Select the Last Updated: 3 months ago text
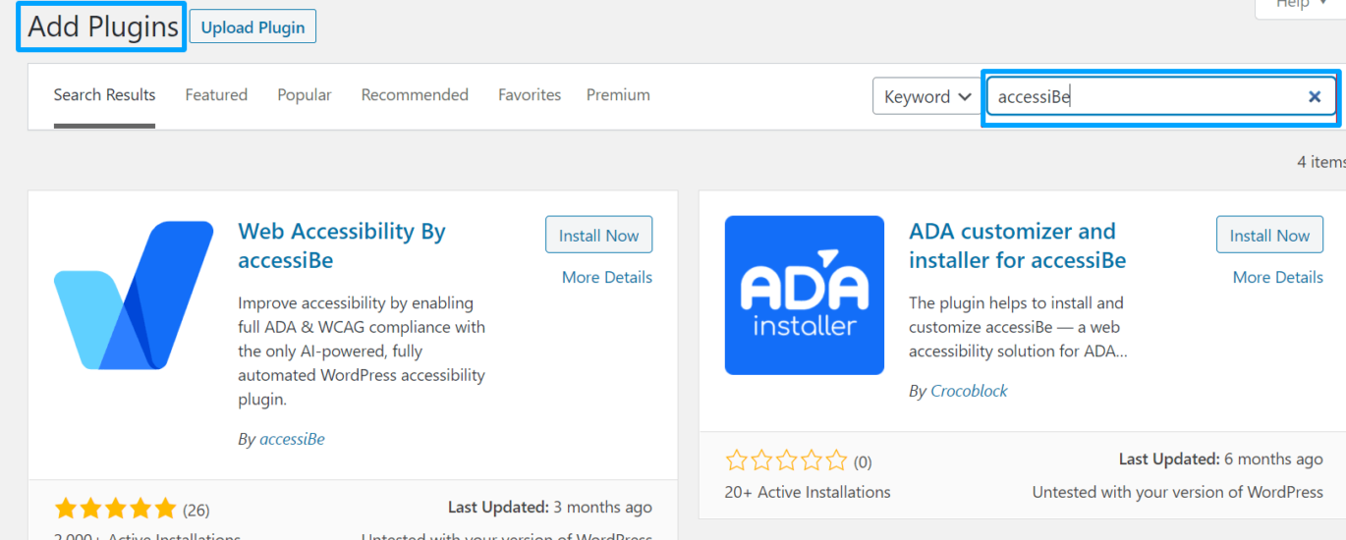 [x=550, y=508]
